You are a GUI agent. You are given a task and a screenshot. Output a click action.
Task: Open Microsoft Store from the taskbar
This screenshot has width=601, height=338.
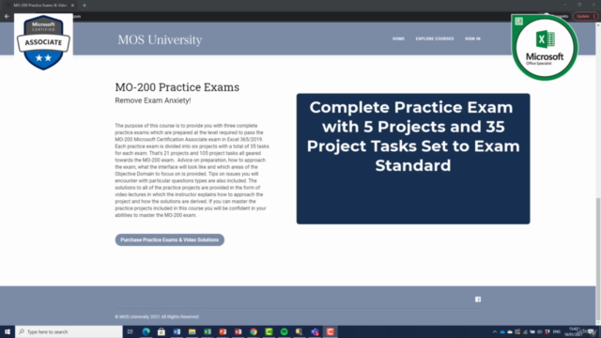click(162, 331)
